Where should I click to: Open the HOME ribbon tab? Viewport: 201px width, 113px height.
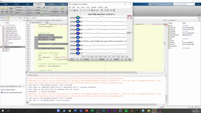pos(5,4)
